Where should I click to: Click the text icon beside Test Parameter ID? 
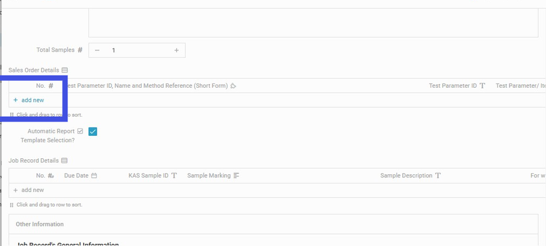[x=482, y=86]
